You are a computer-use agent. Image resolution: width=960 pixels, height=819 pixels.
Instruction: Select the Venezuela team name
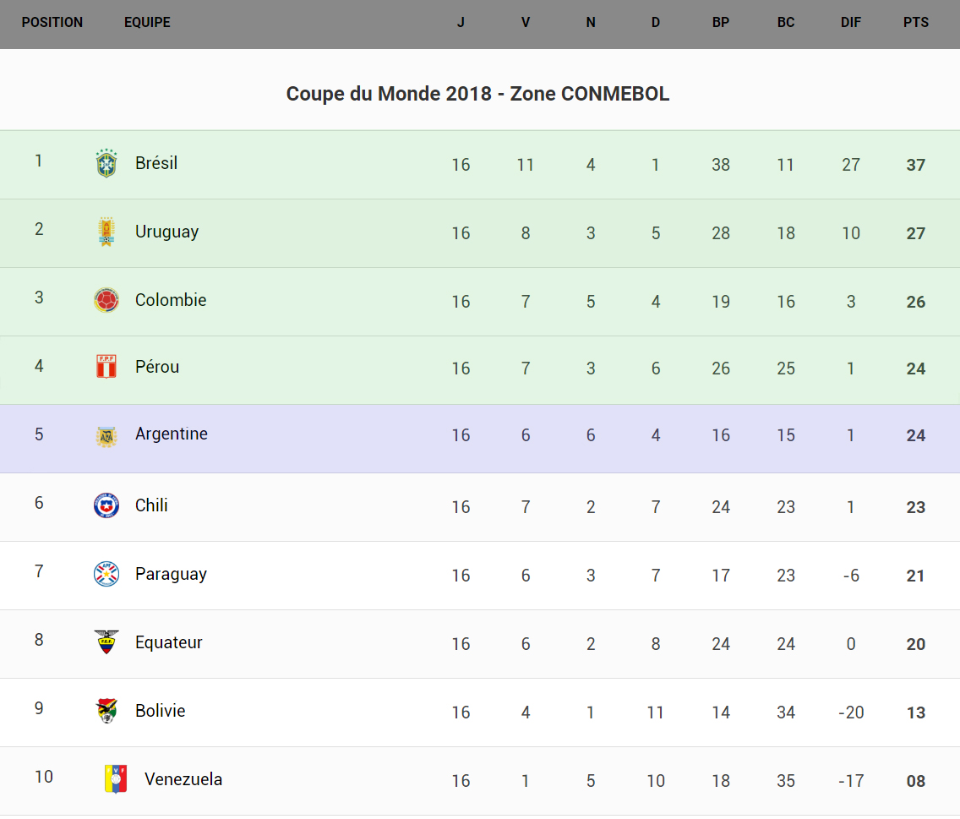[183, 779]
